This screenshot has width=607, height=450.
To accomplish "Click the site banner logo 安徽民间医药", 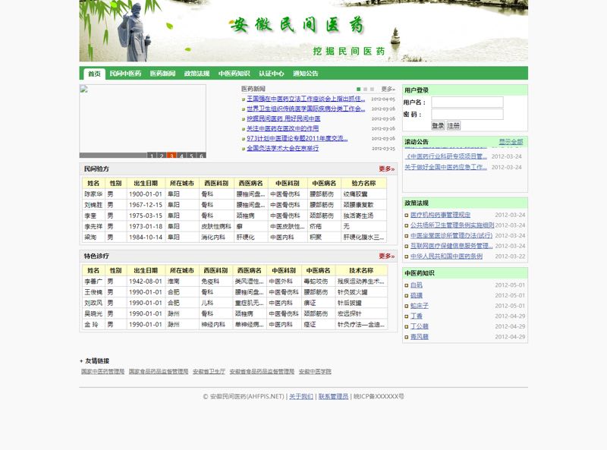I will point(298,26).
